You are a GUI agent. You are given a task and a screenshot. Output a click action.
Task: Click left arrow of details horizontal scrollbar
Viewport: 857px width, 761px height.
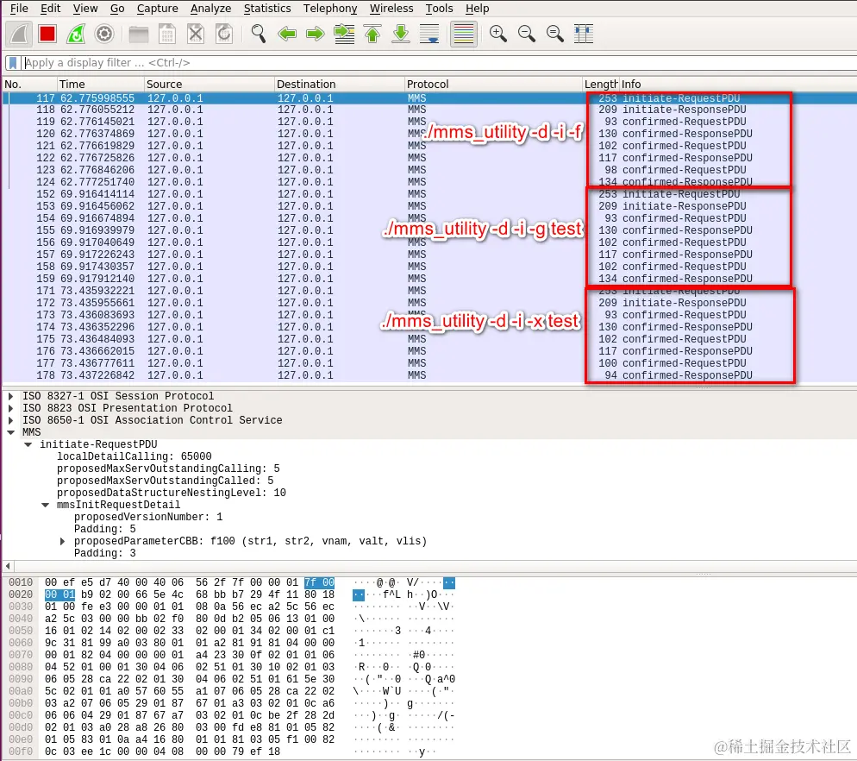pyautogui.click(x=8, y=566)
